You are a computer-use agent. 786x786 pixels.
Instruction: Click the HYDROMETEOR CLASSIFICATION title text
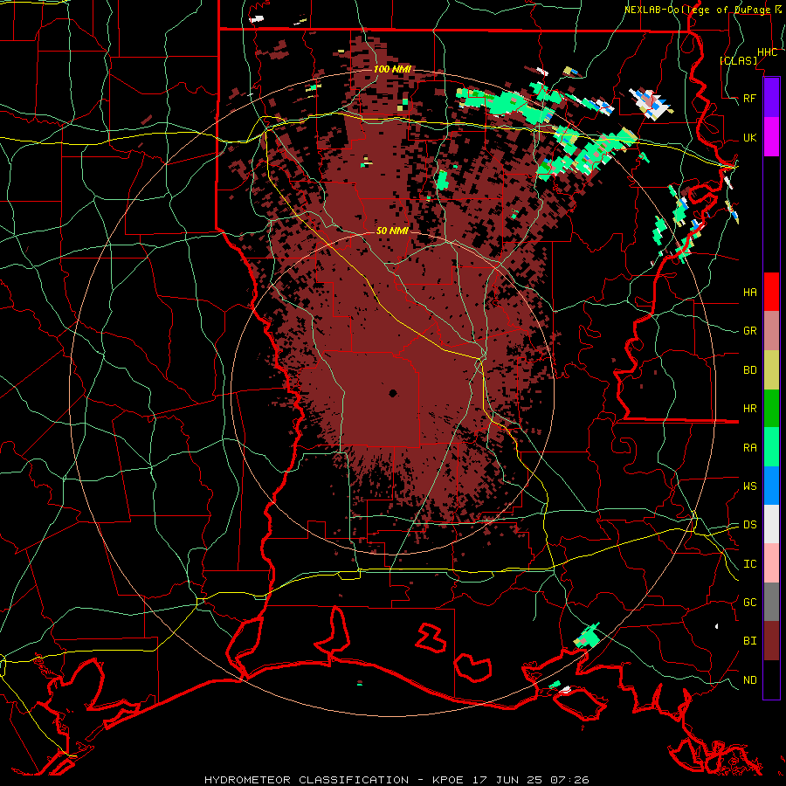(x=307, y=780)
